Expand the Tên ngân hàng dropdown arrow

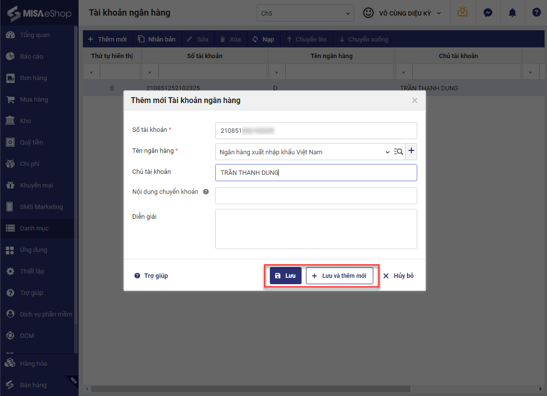click(x=387, y=152)
